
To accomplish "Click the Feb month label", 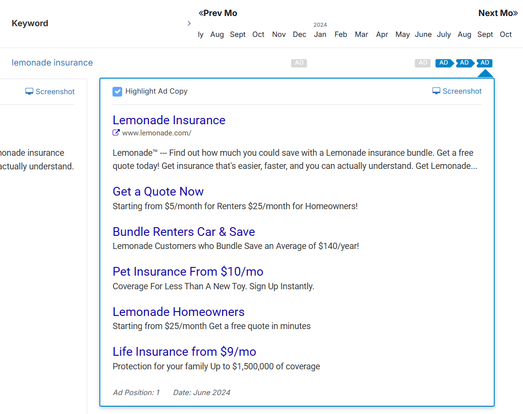I will tap(341, 34).
